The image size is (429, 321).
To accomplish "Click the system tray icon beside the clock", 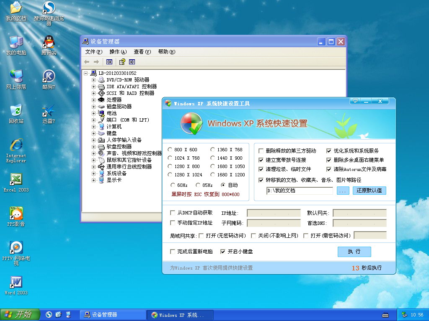I will [404, 315].
